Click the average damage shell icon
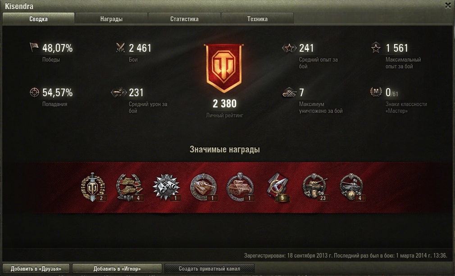Viewport: 455px width, 276px height. click(x=119, y=93)
